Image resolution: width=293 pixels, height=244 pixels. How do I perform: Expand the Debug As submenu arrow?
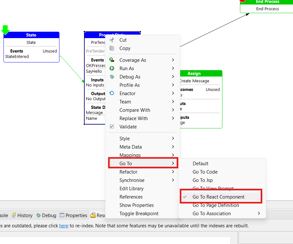pos(173,77)
